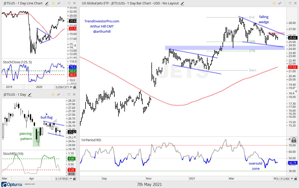Viewport: 299px width, 188px height.
Task: Click XY button on small 1 Day panel
Action: coord(71,179)
